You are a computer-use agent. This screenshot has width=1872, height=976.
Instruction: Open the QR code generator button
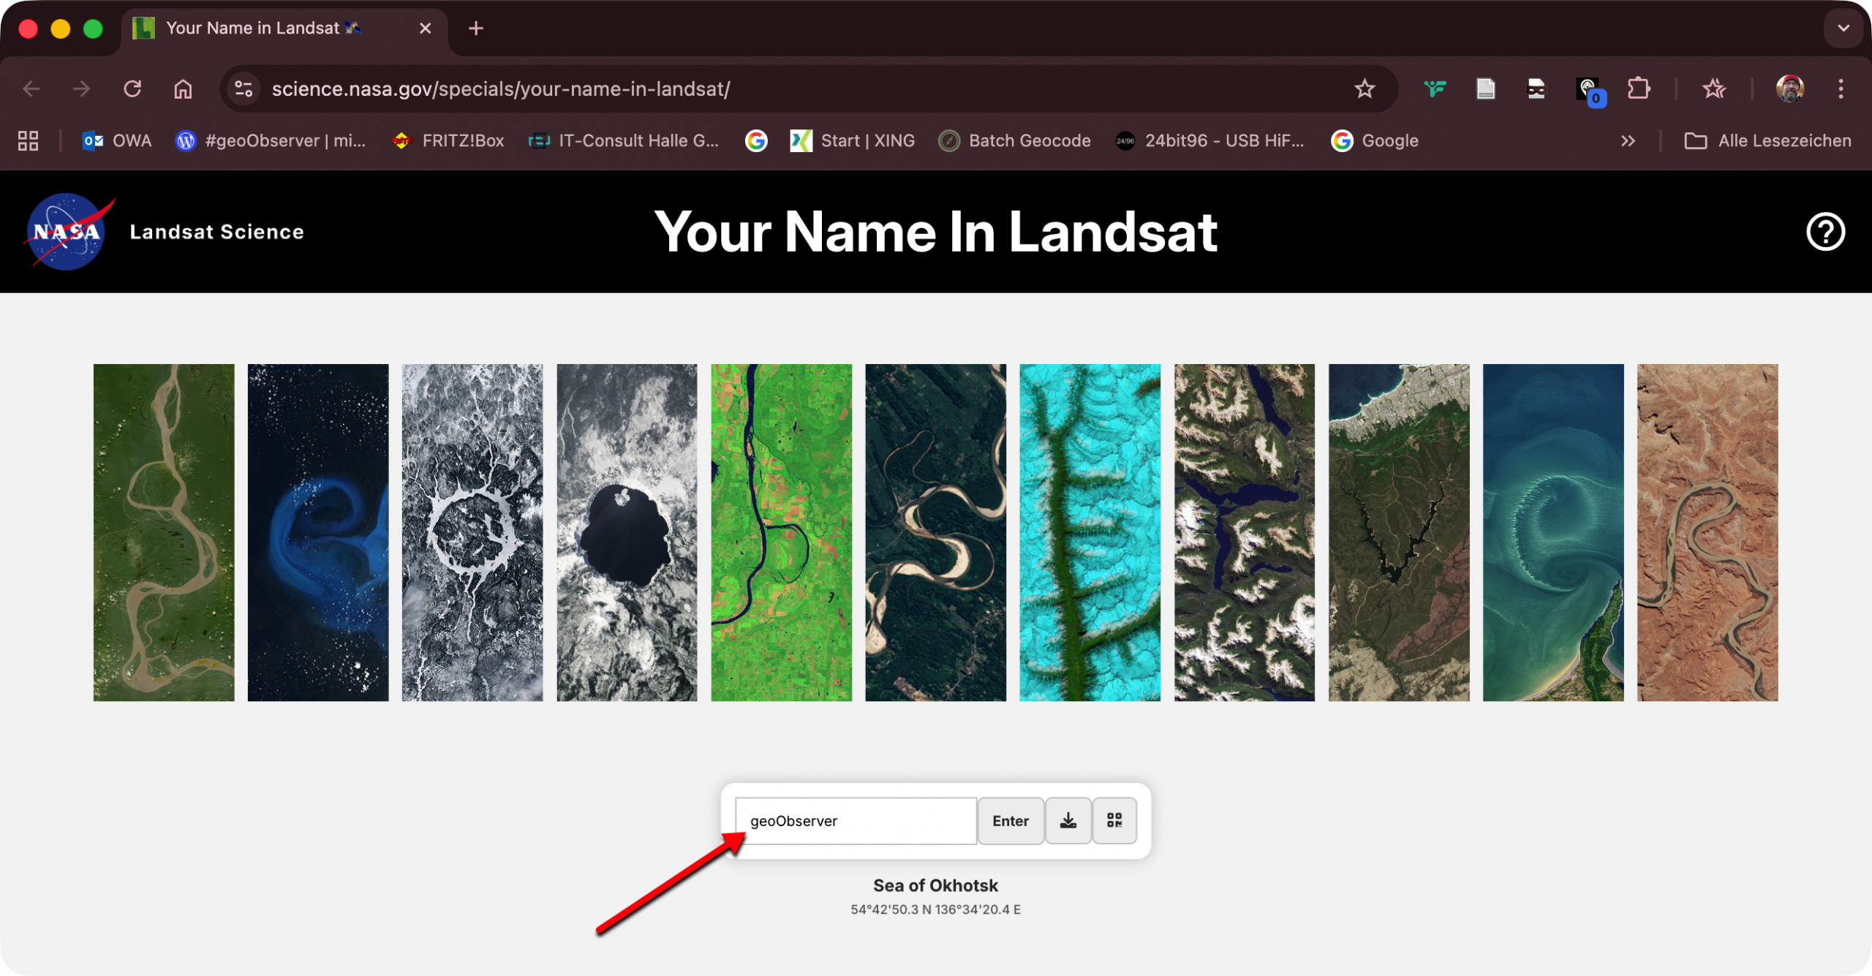pyautogui.click(x=1114, y=820)
